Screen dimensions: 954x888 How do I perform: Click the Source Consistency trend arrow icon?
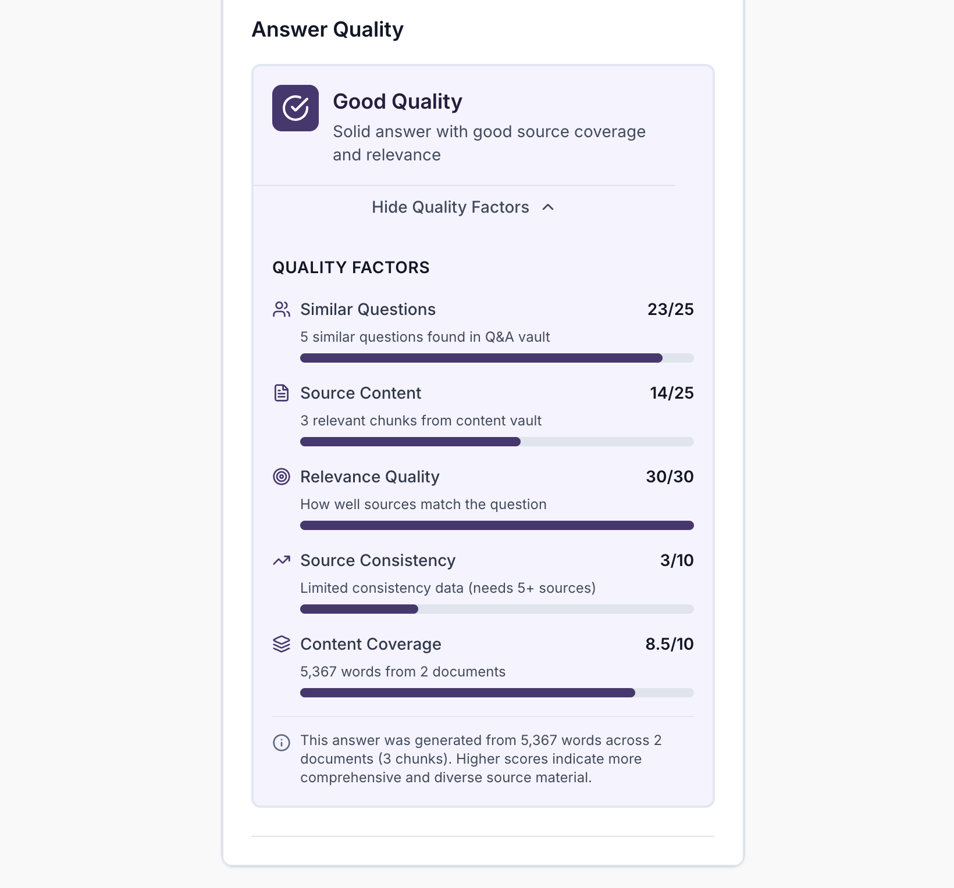(282, 560)
